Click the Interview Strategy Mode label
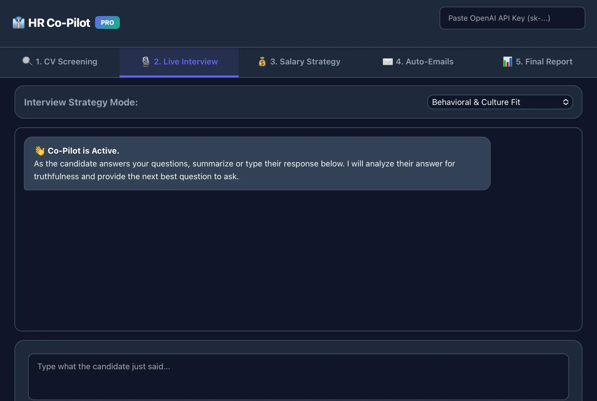 click(81, 102)
